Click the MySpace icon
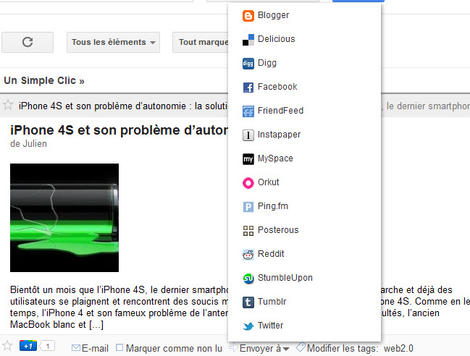This screenshot has height=356, width=470. [248, 159]
